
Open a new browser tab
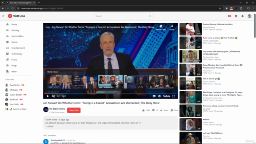[x=39, y=3]
